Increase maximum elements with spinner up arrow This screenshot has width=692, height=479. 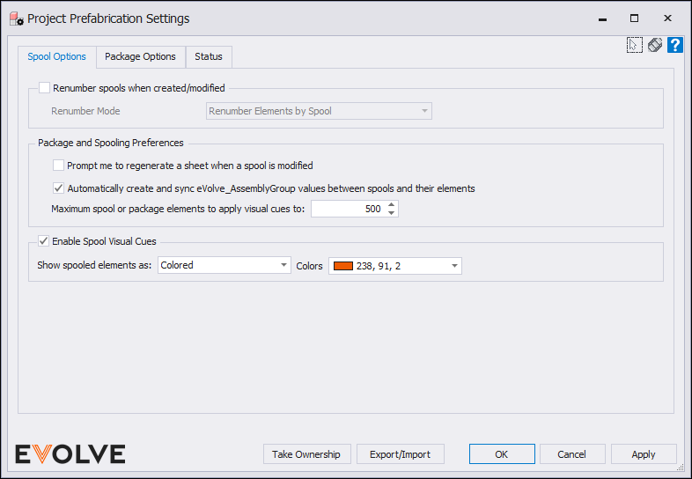pyautogui.click(x=392, y=205)
